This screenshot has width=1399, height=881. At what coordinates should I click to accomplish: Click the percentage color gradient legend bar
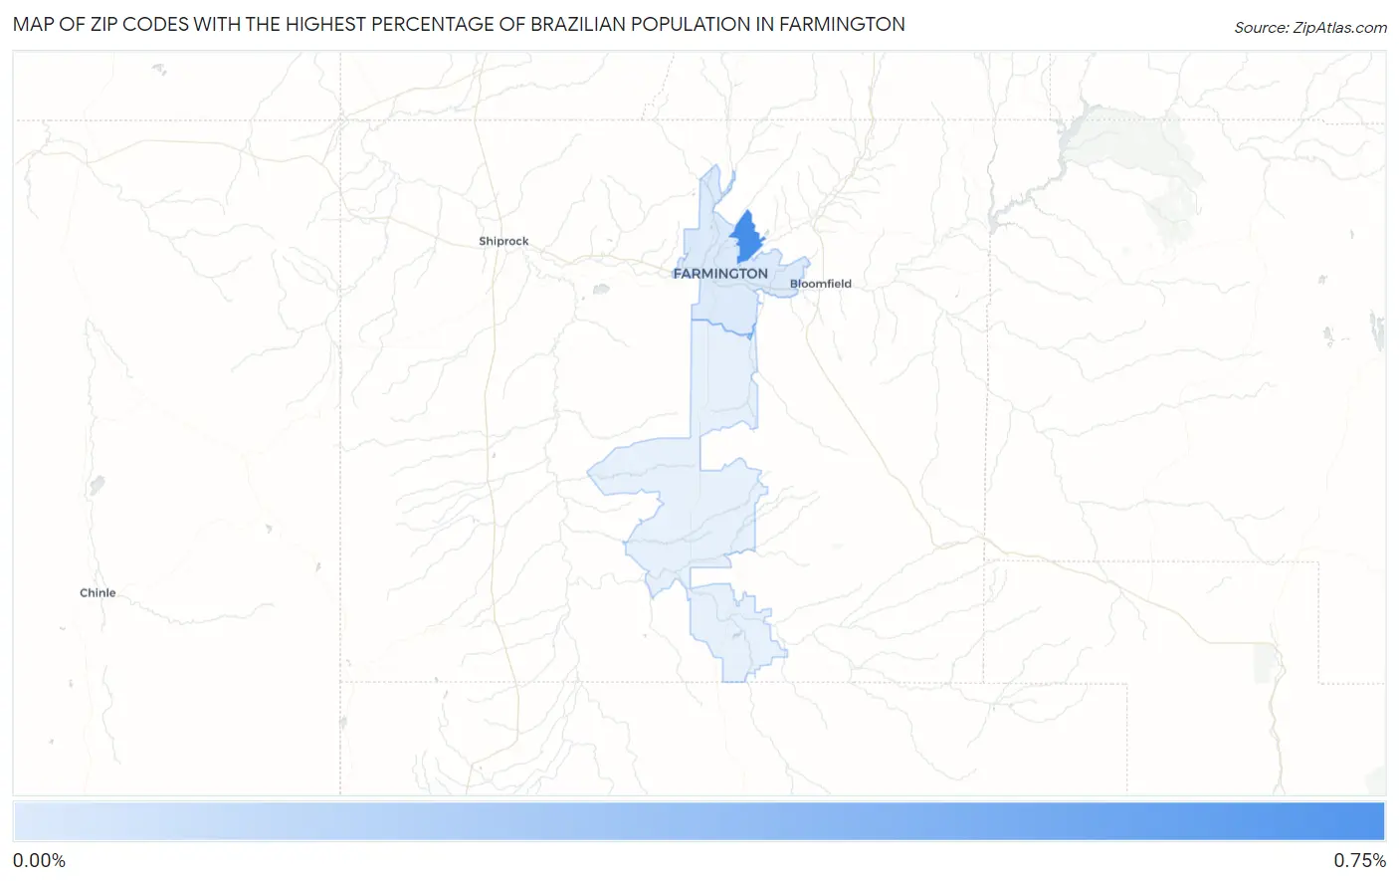click(x=699, y=822)
